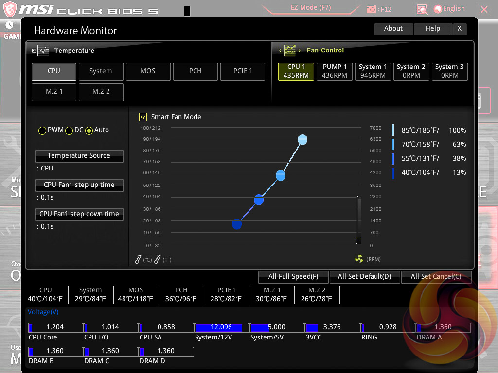Select the System 2 fan tab
The height and width of the screenshot is (373, 498).
411,71
